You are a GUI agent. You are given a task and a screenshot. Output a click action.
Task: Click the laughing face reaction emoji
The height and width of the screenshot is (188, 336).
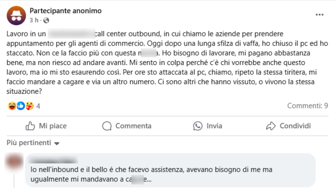tap(12, 106)
